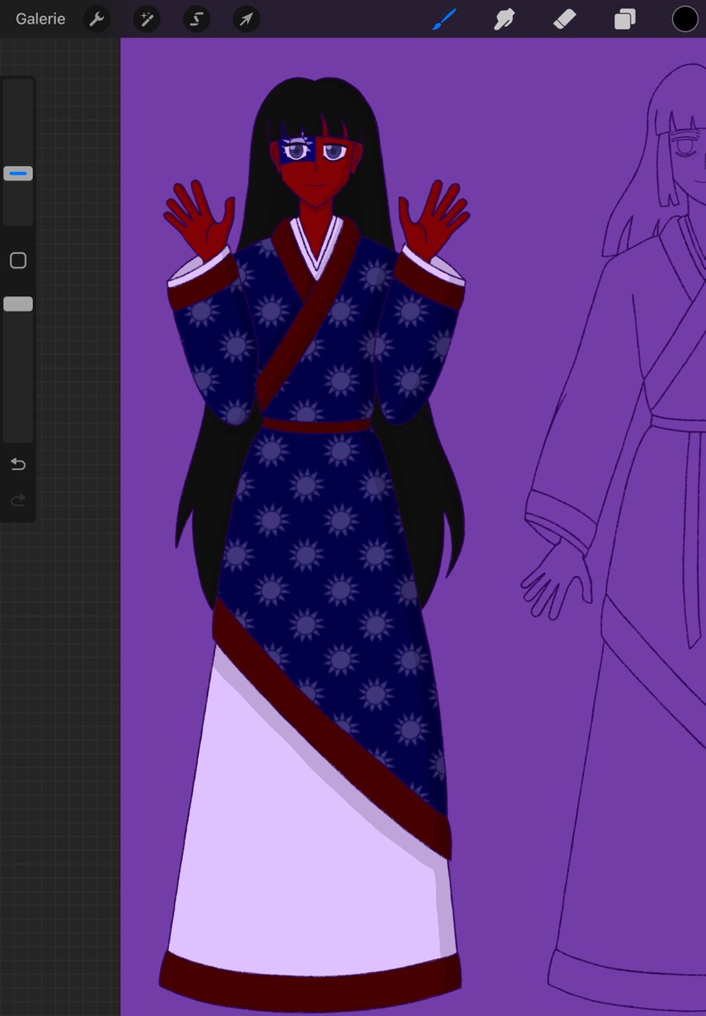Select the Smudge tool
Viewport: 706px width, 1016px height.
coord(504,18)
